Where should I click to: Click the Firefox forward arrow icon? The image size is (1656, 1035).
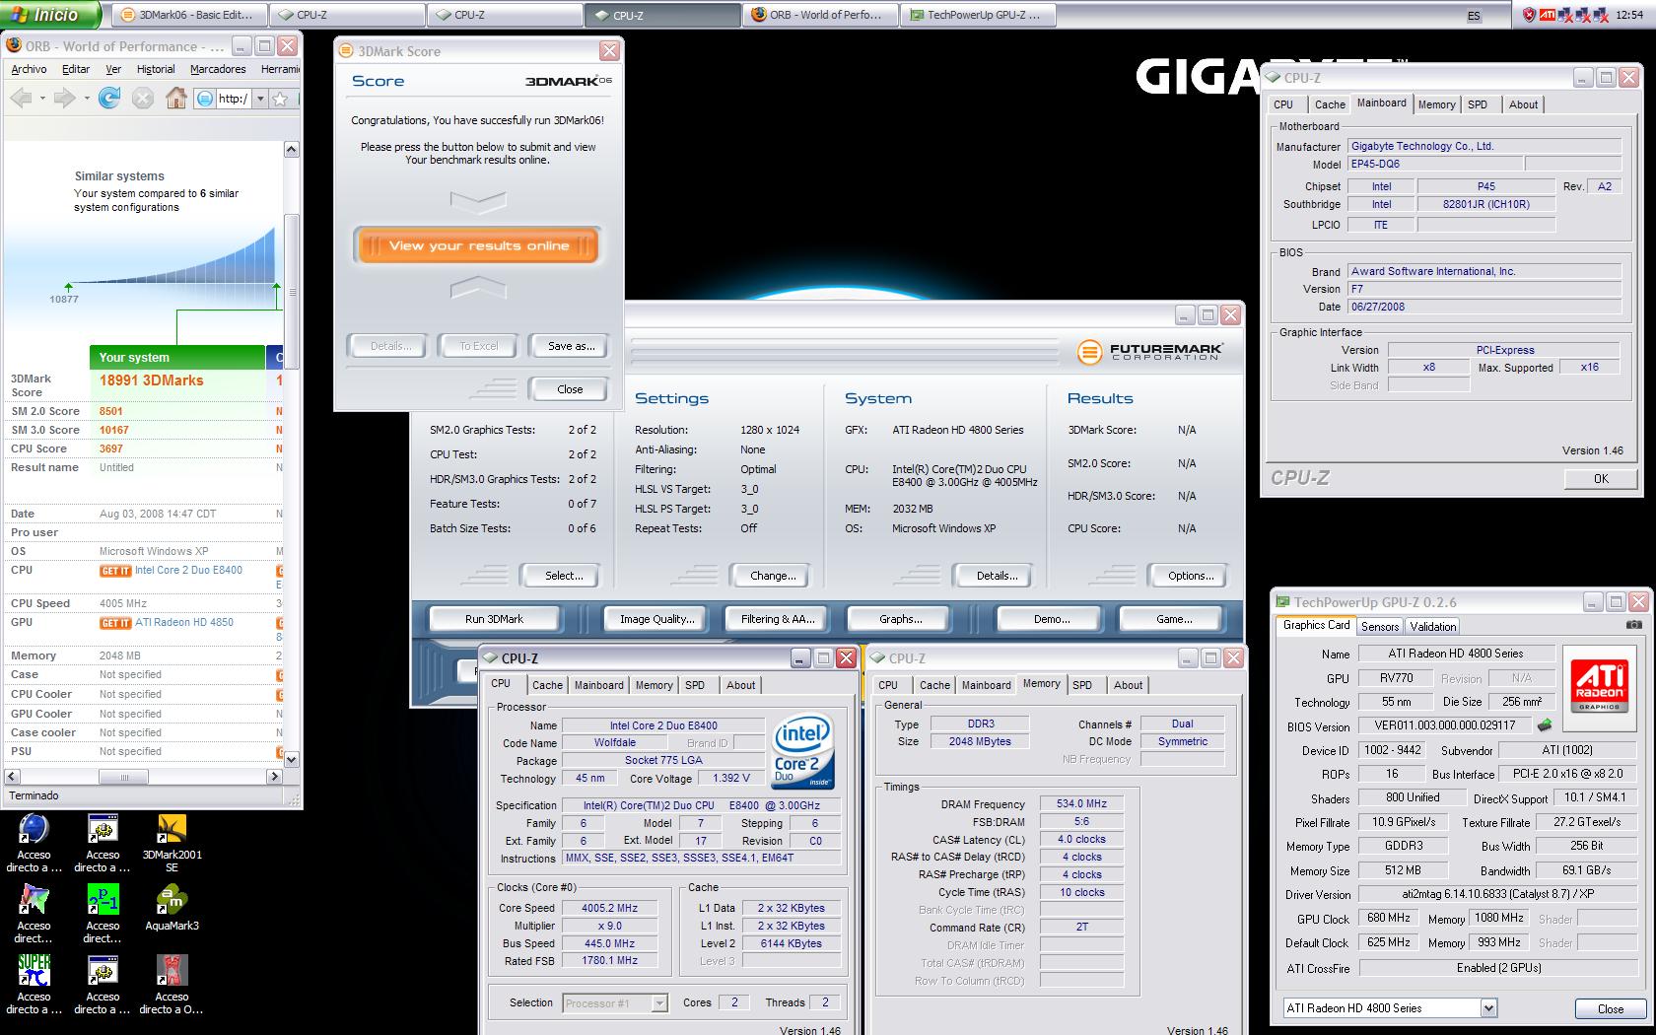click(x=65, y=98)
